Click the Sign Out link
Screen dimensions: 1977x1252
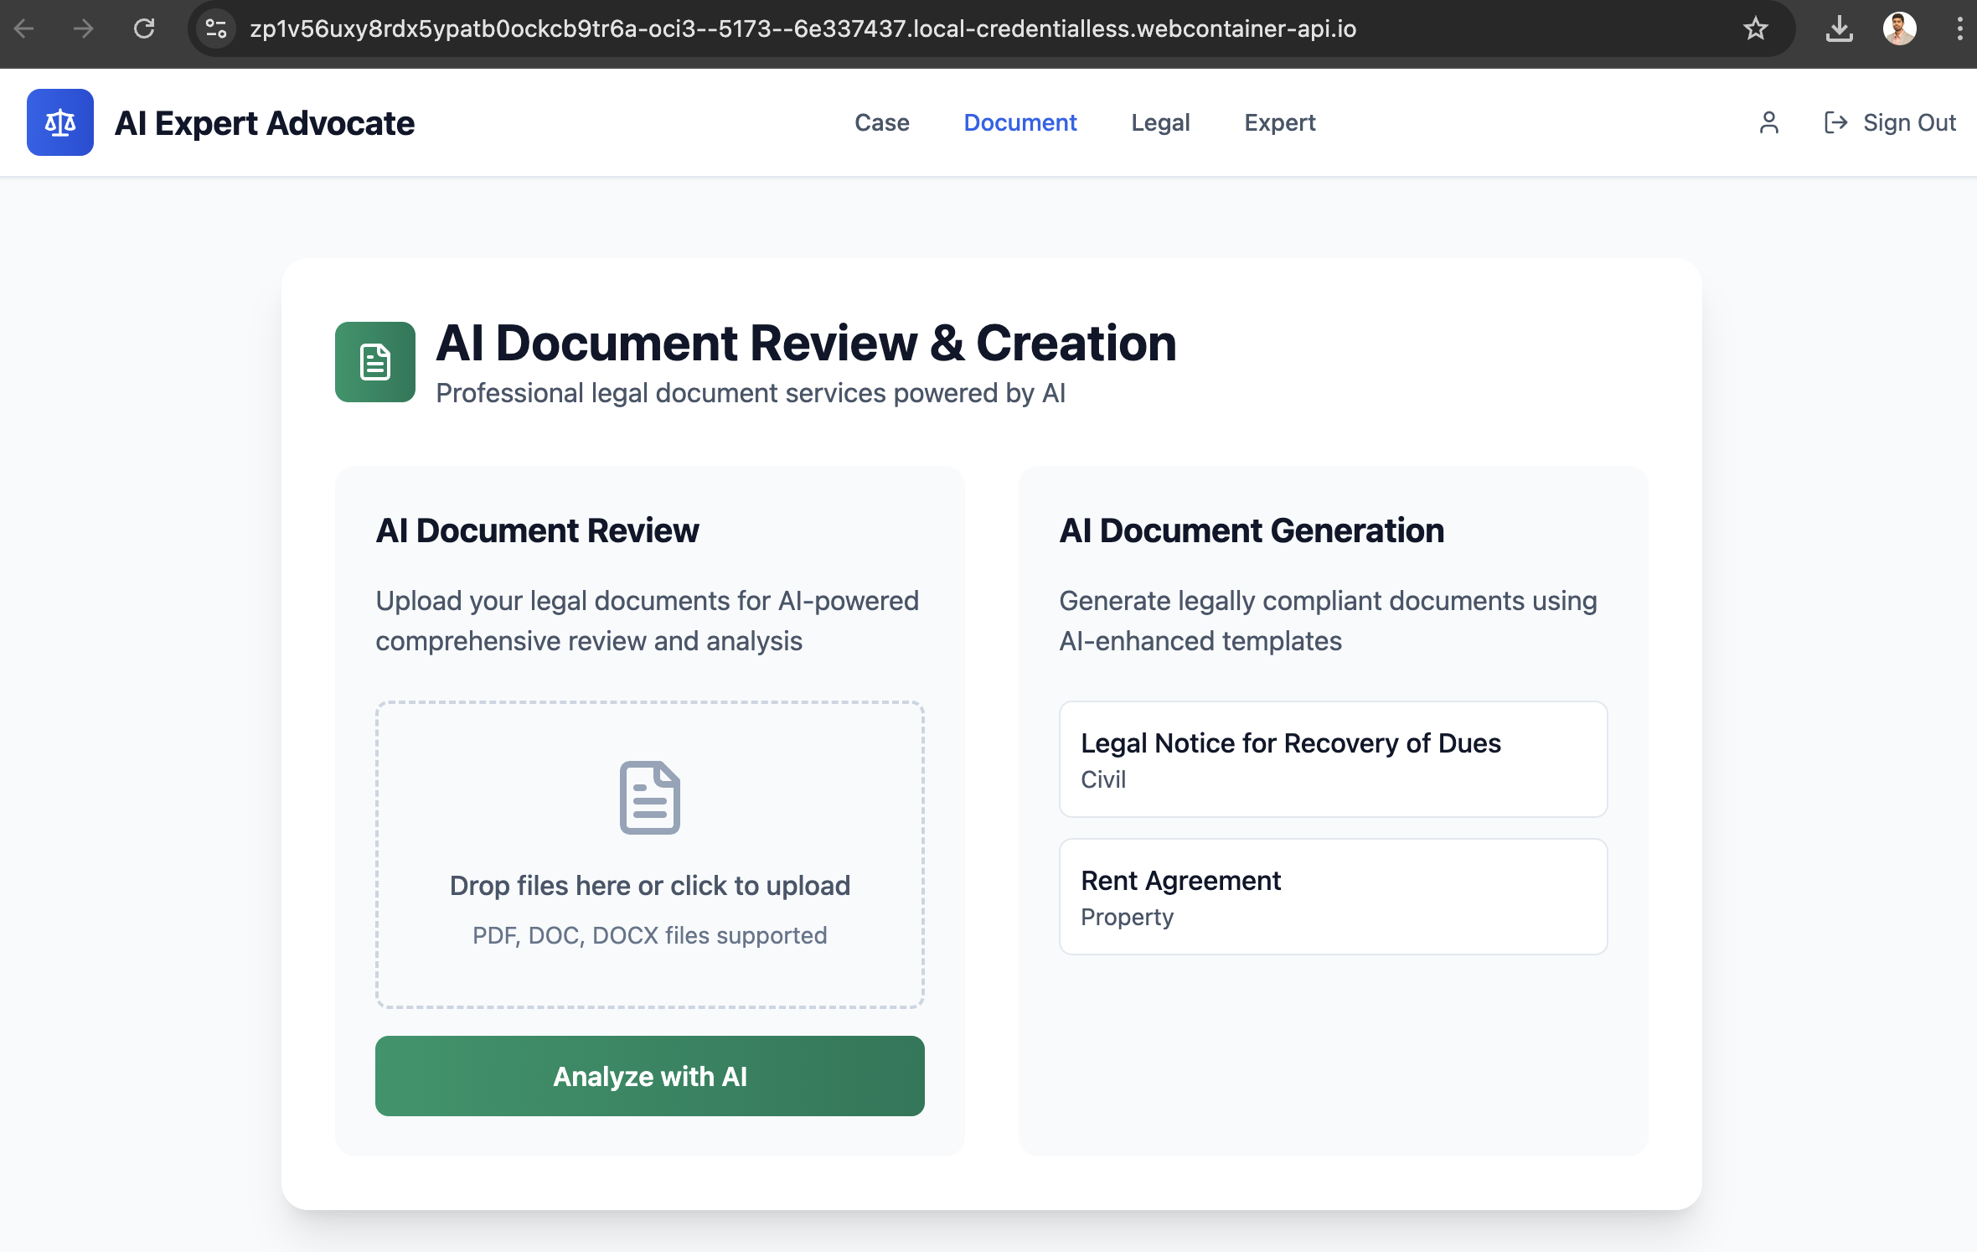[x=1908, y=122]
